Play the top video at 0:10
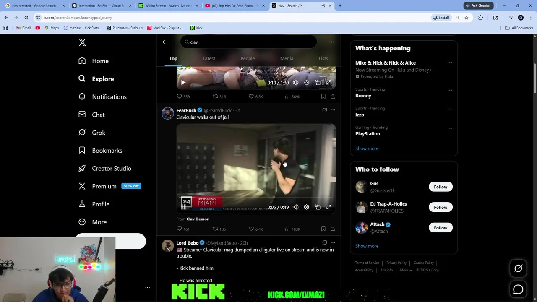The height and width of the screenshot is (302, 537). coord(183,83)
